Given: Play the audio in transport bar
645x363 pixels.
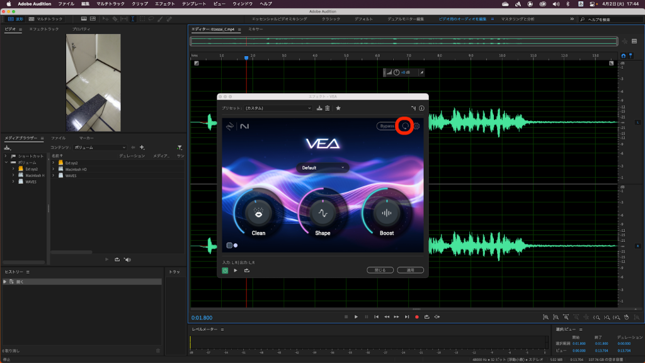Looking at the screenshot, I should (357, 317).
